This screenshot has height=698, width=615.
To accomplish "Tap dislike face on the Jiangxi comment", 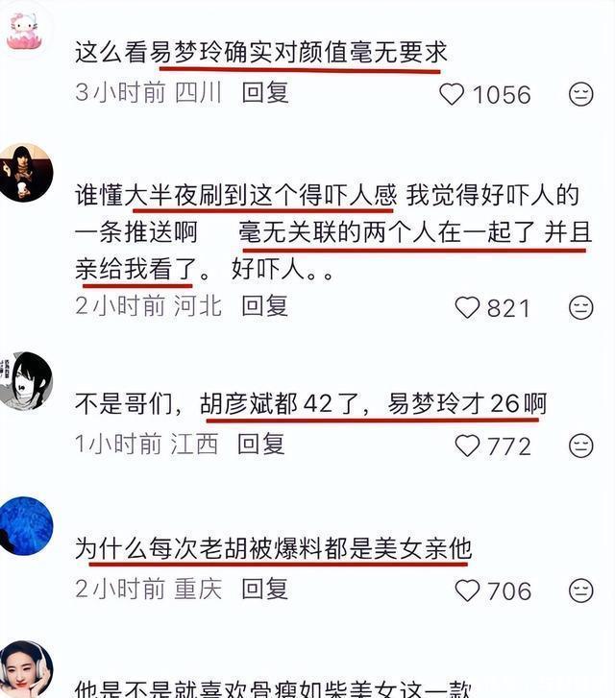I will [580, 445].
